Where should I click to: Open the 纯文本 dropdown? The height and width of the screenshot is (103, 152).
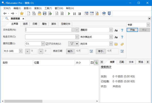click(111, 44)
